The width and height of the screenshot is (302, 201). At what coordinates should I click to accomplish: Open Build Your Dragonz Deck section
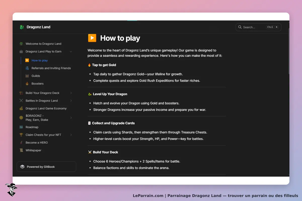tap(43, 93)
